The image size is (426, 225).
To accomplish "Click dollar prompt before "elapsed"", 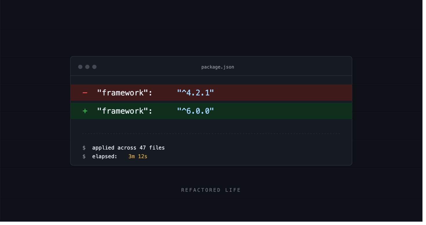I will [x=84, y=156].
